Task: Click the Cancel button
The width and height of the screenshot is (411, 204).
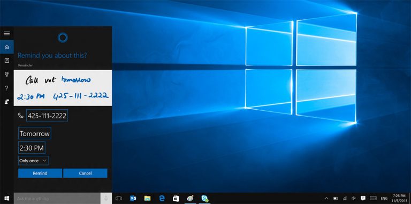Action: point(85,173)
